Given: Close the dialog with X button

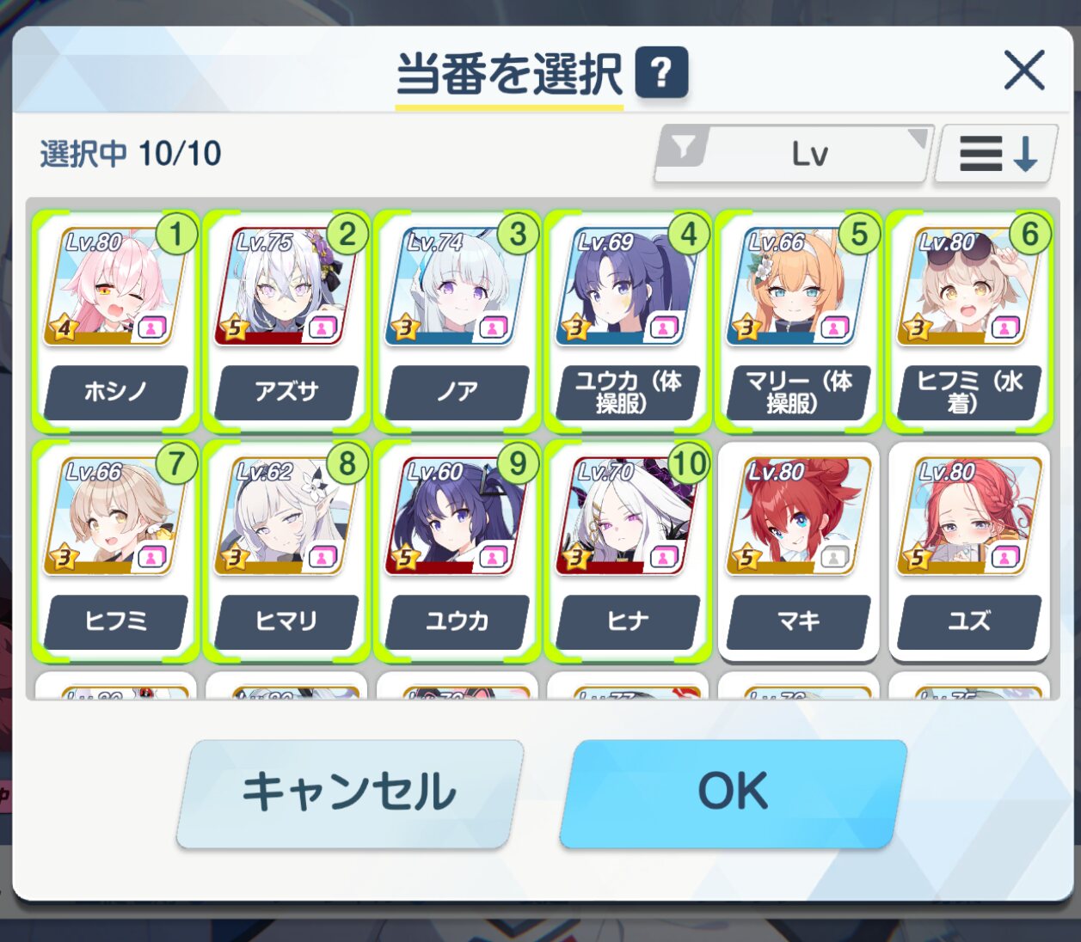Looking at the screenshot, I should pos(1024,70).
